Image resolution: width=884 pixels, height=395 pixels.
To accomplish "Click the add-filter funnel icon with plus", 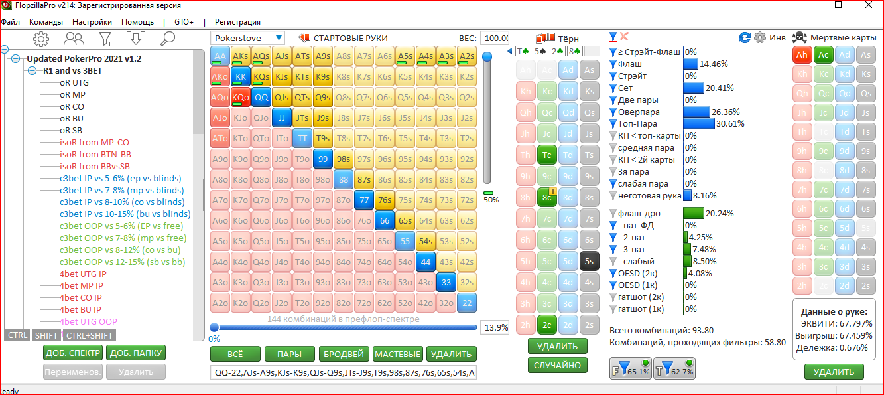I will coord(105,39).
